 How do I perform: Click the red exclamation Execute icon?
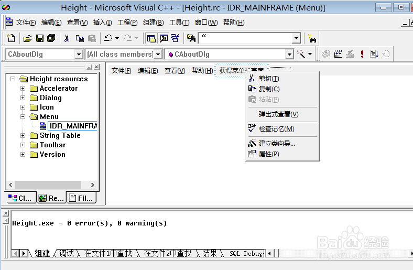tap(362, 54)
